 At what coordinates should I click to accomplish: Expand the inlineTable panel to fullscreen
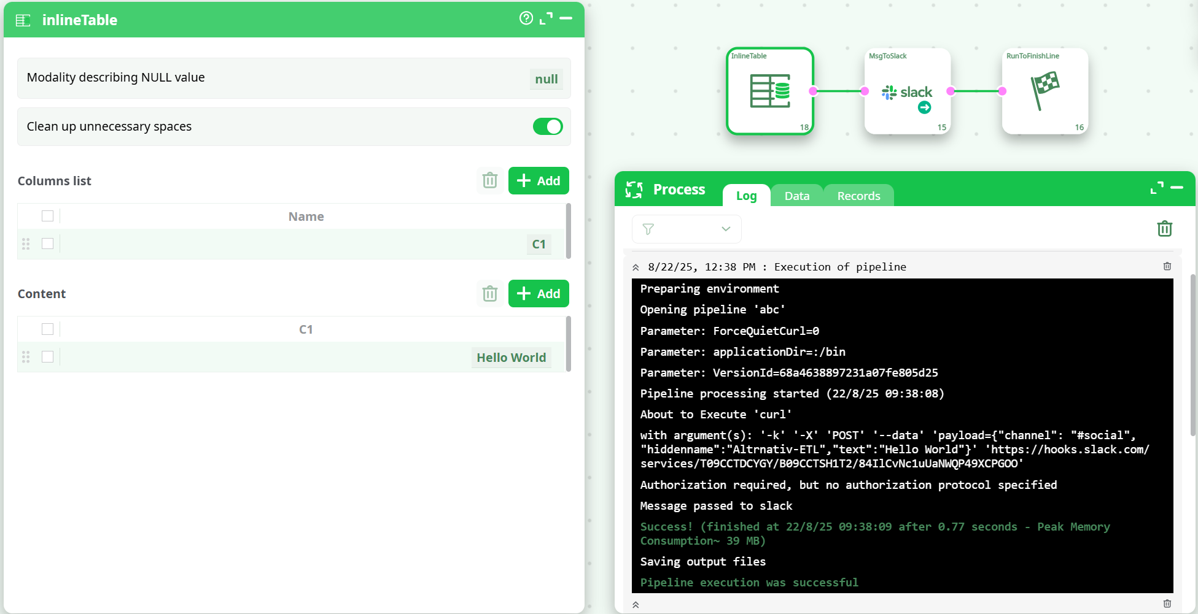pos(545,18)
